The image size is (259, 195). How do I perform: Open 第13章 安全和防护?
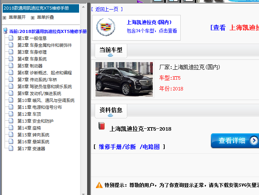pos(36,121)
